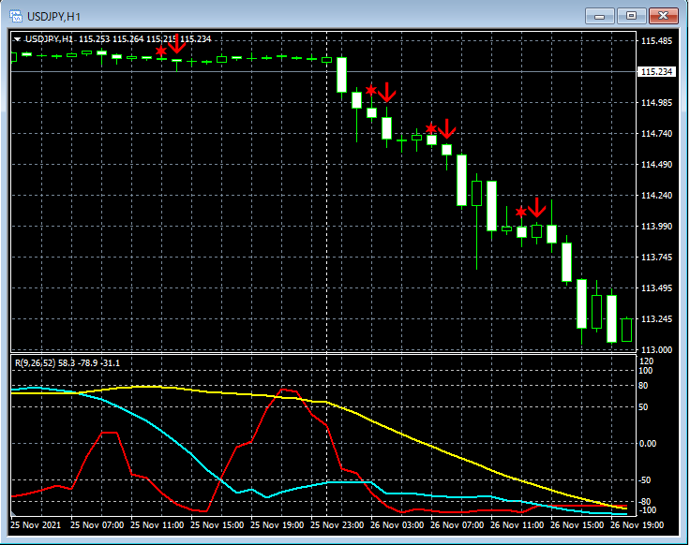Viewport: 690px width, 545px height.
Task: Click the 50 level on indicator scale
Action: click(643, 407)
